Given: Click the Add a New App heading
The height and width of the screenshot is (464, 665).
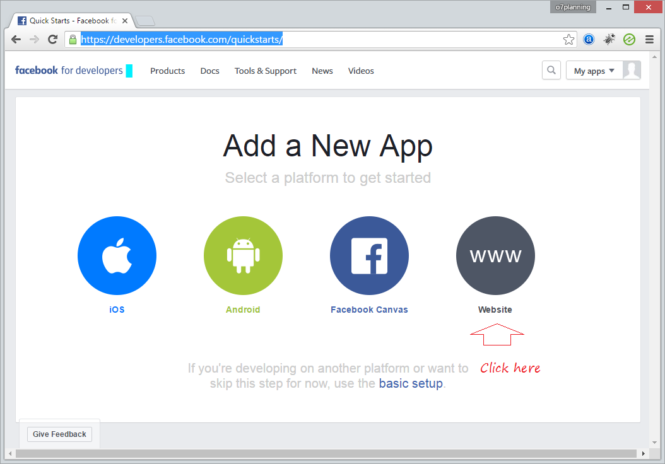Looking at the screenshot, I should [x=328, y=146].
